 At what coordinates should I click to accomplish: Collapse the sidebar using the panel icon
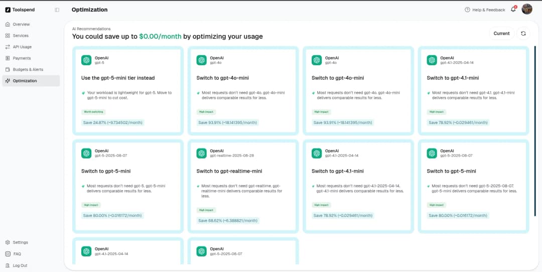click(x=57, y=10)
